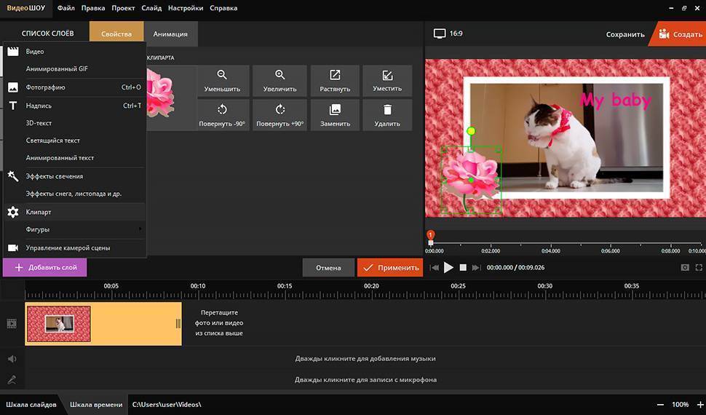Open the Слайд menu in menu bar
Viewport: 706px width, 415px height.
pyautogui.click(x=152, y=8)
